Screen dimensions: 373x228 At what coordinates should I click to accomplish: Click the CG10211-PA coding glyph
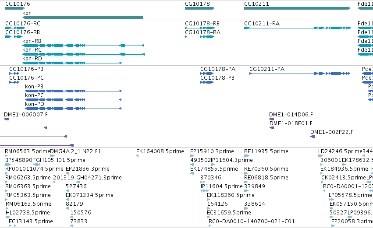(300, 74)
